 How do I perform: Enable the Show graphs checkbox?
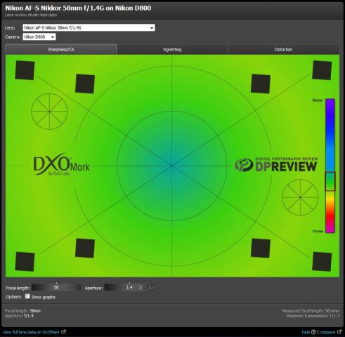(27, 296)
